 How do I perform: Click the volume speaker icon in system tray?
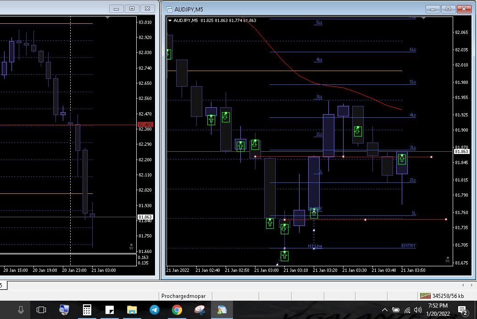point(417,310)
